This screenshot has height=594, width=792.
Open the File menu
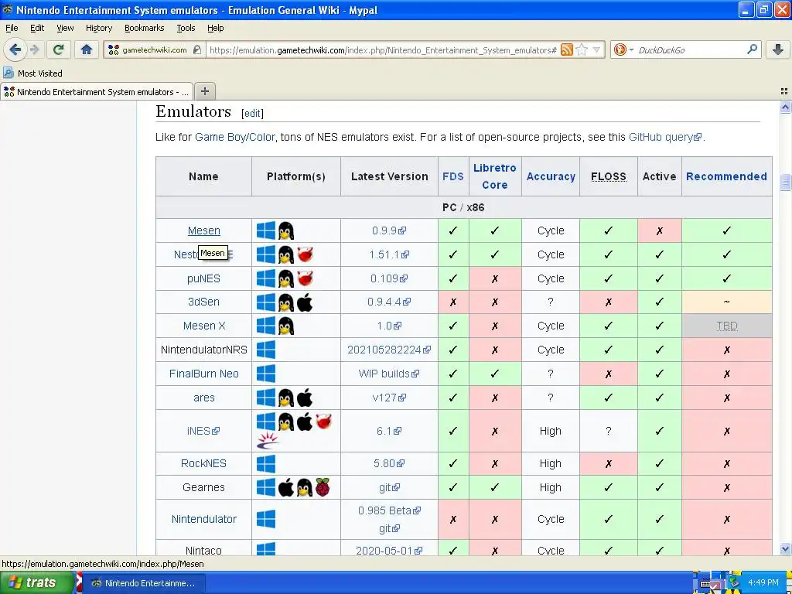pyautogui.click(x=12, y=28)
